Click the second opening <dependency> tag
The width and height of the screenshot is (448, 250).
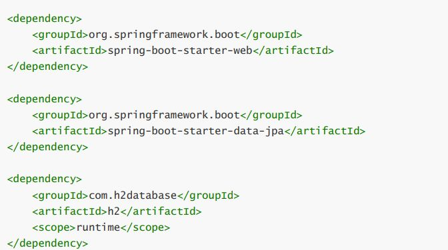pos(45,99)
